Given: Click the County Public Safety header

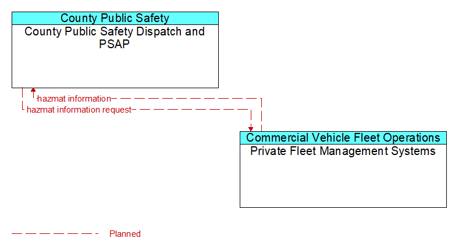Looking at the screenshot, I should 115,18.
